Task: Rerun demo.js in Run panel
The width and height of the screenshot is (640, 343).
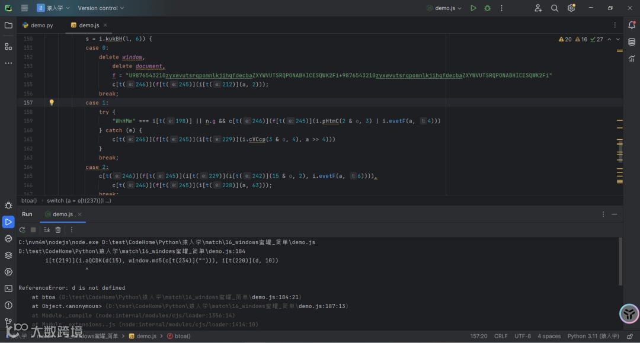Action: click(x=22, y=230)
